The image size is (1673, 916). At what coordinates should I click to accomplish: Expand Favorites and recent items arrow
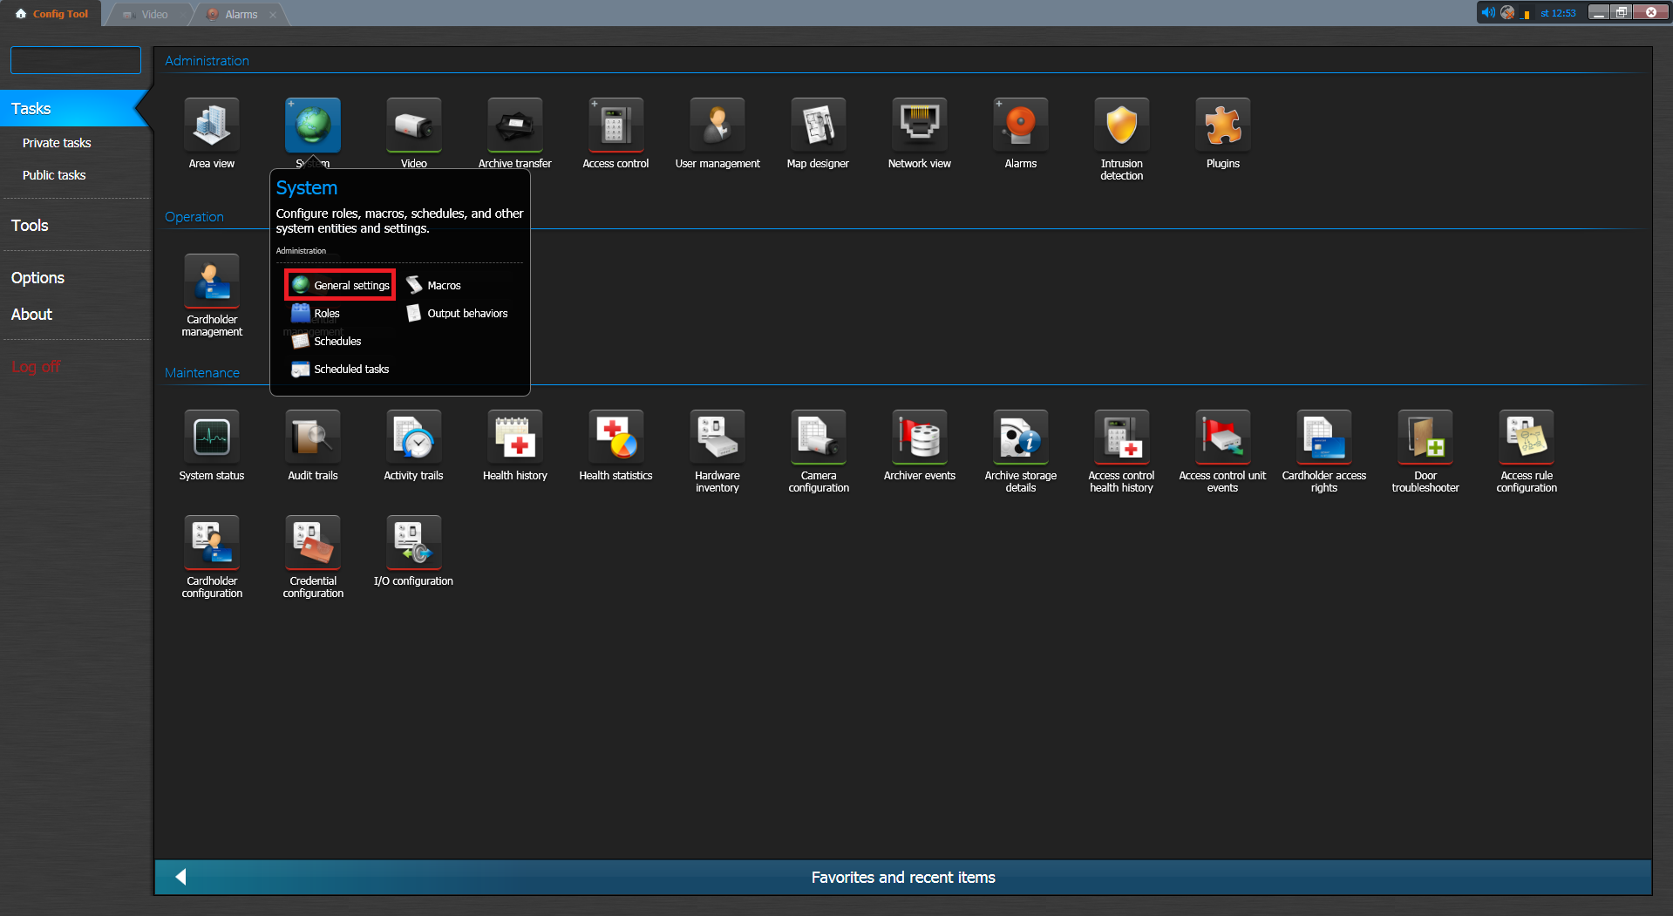pyautogui.click(x=181, y=877)
